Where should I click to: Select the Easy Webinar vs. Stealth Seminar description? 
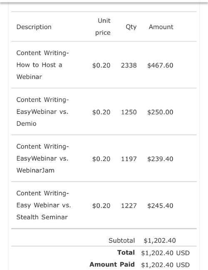[x=44, y=205]
